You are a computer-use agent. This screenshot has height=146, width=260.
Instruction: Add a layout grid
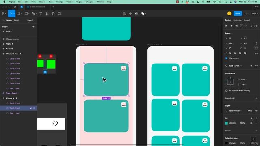click(x=256, y=98)
